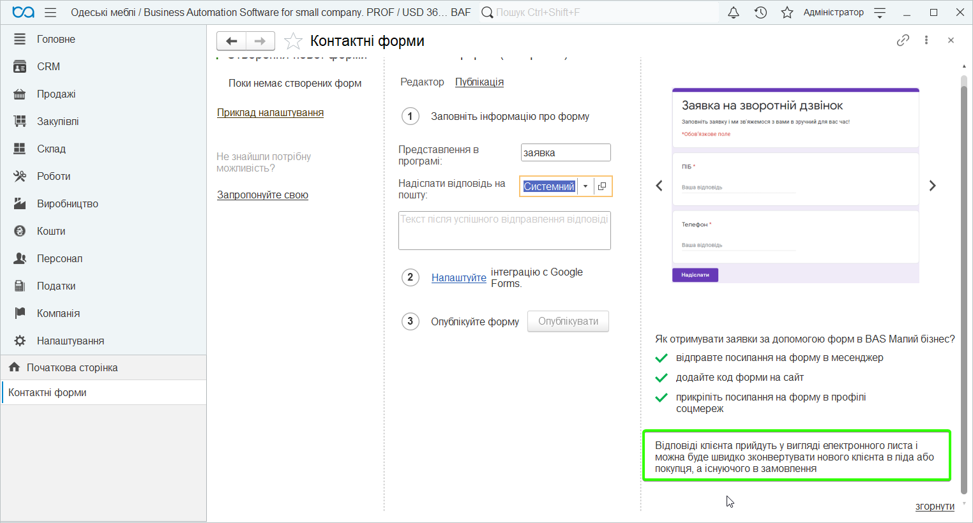This screenshot has height=523, width=973.
Task: Open history clock icon
Action: coord(760,12)
